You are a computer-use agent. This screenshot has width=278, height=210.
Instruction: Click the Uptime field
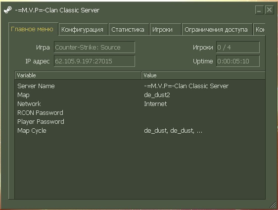[x=238, y=61]
